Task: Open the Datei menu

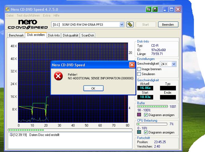Action: tap(10, 15)
